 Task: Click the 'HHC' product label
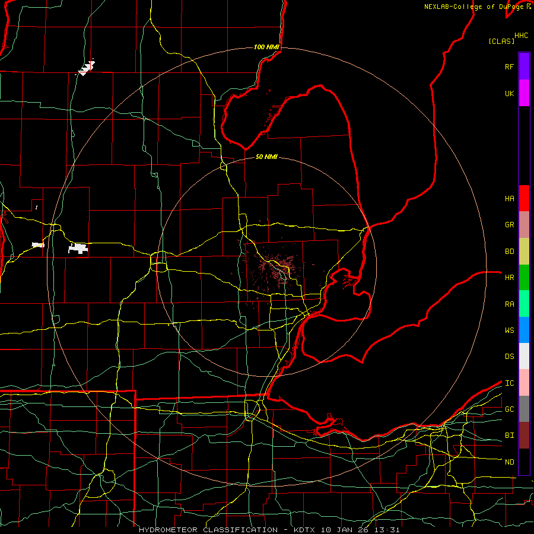pos(521,36)
